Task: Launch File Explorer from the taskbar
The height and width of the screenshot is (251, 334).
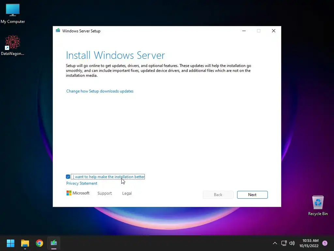Action: [x=25, y=243]
